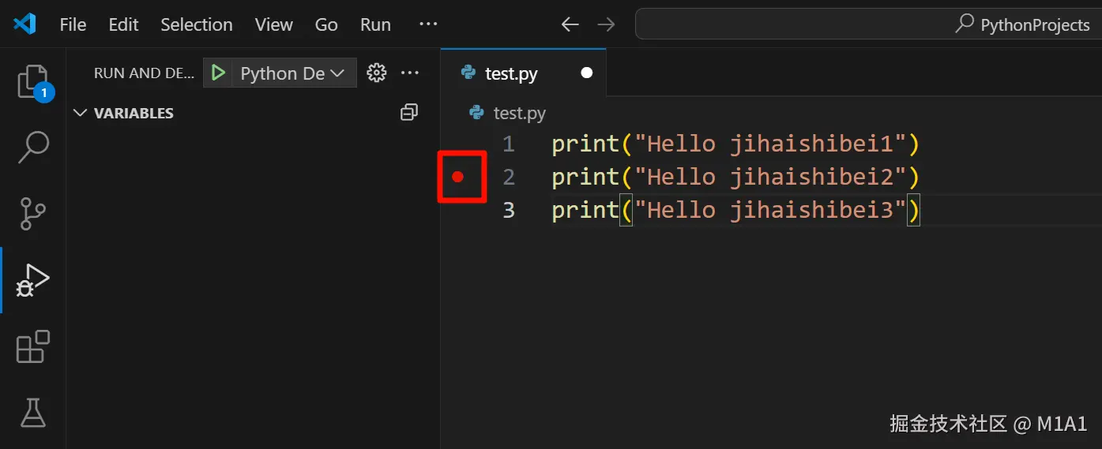Viewport: 1102px width, 449px height.
Task: Open the Go menu
Action: [326, 24]
